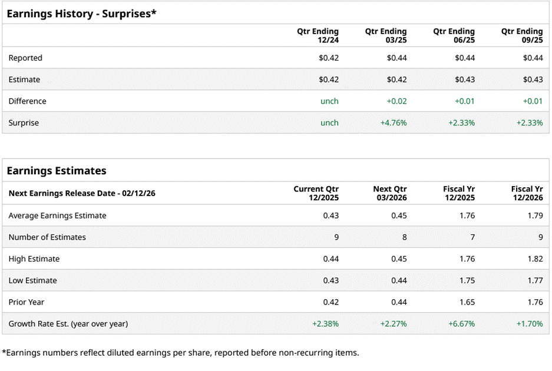Select the Qtr Ending 09/25 column header
This screenshot has height=371, width=552.
522,35
